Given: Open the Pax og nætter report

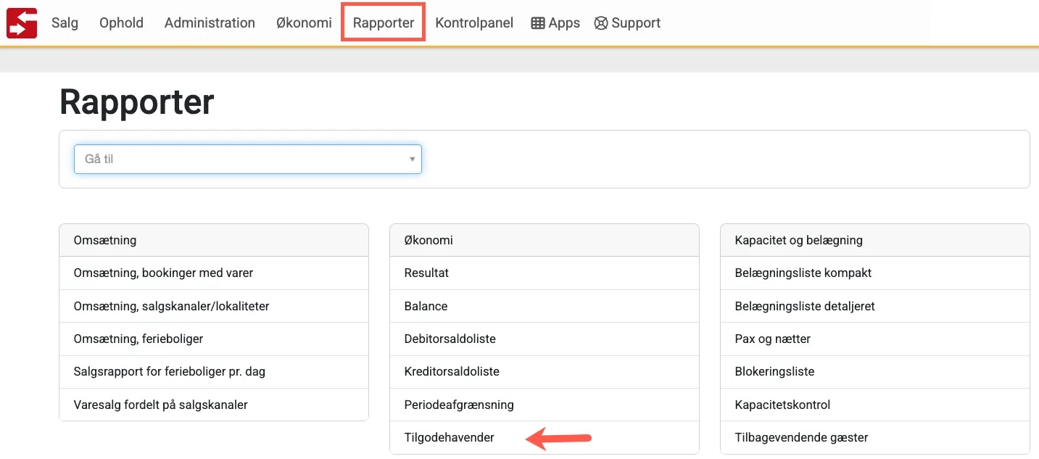Looking at the screenshot, I should (875, 339).
